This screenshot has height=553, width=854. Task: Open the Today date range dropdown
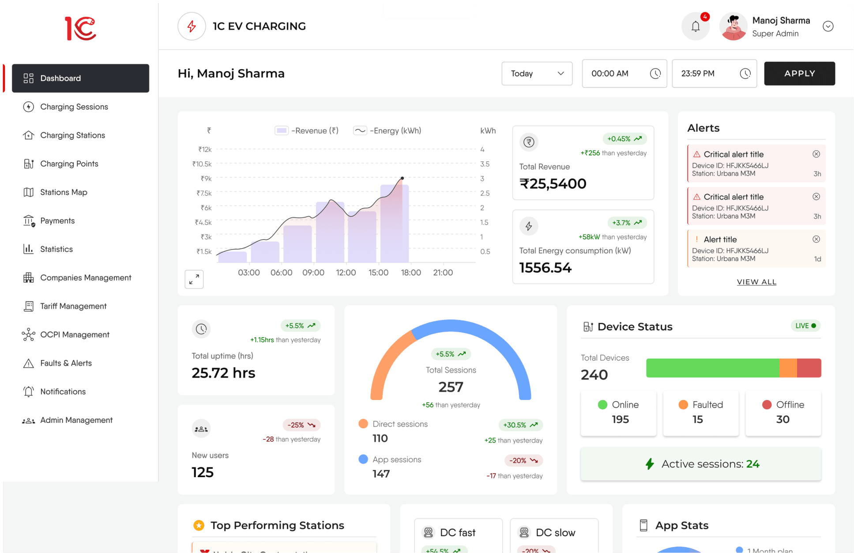point(537,74)
